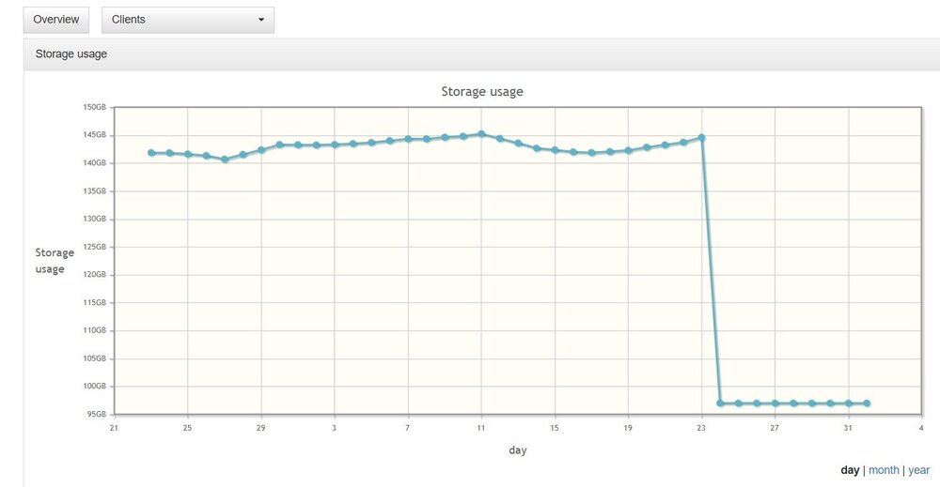Screen dimensions: 940x487
Task: Click the data point above x-axis label 3
Action: pos(335,145)
